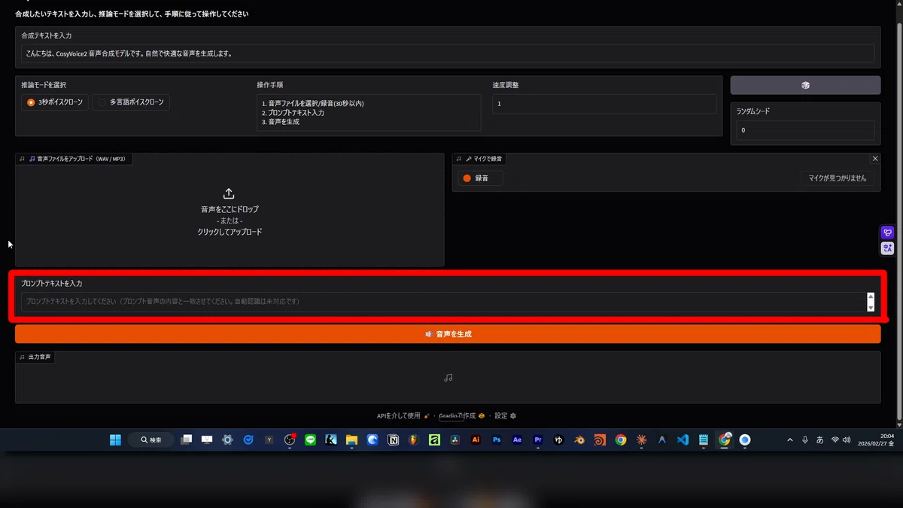Click the 音声を生成 orange button
The image size is (903, 508).
[448, 334]
